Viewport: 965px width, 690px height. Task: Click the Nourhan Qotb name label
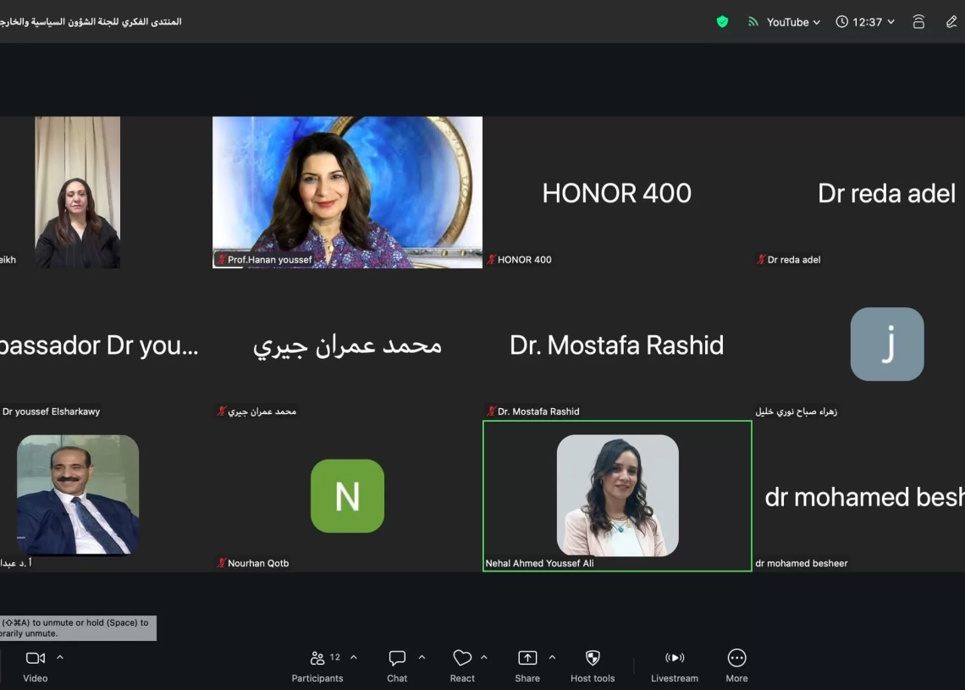pos(258,563)
